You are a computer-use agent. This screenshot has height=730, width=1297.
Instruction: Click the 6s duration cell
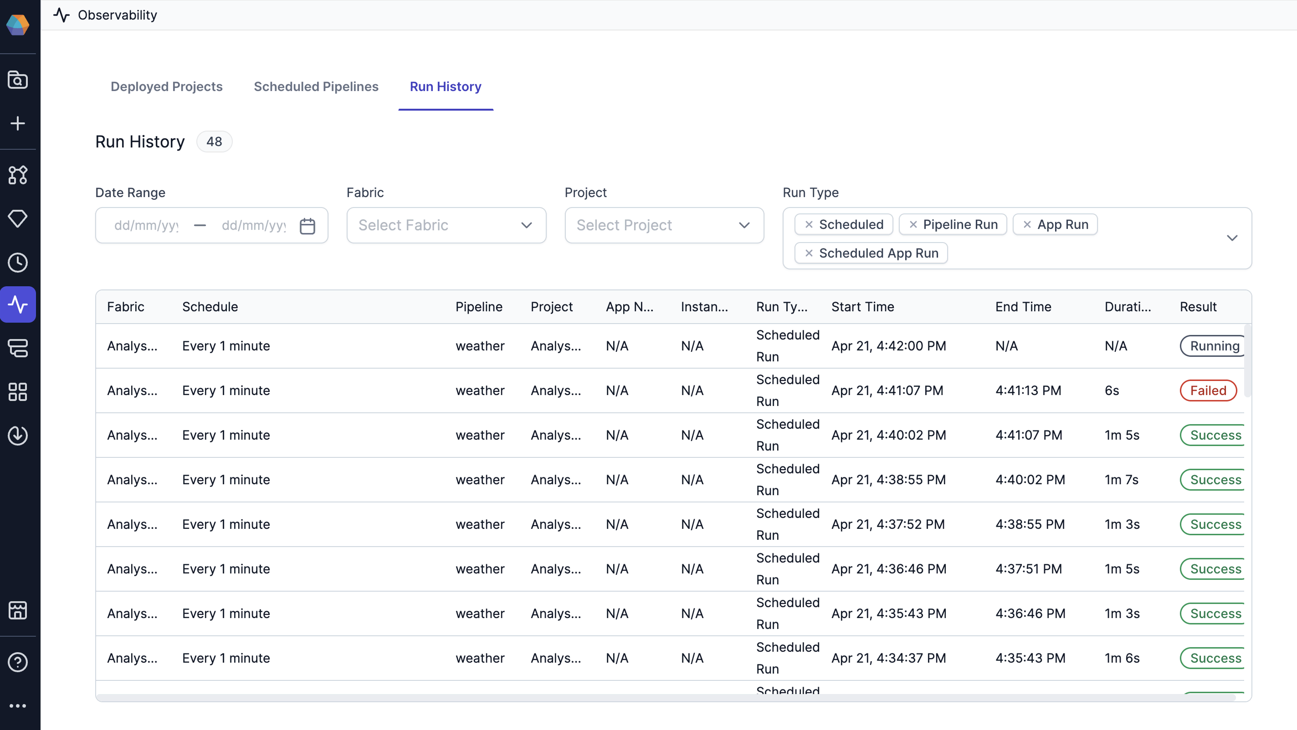pos(1112,390)
